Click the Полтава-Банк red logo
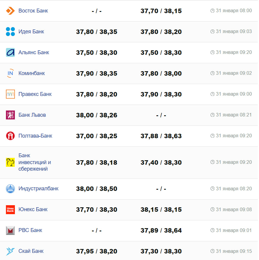 pos(10,136)
